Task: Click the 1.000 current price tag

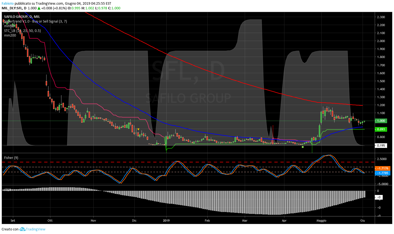Action: tap(381, 121)
